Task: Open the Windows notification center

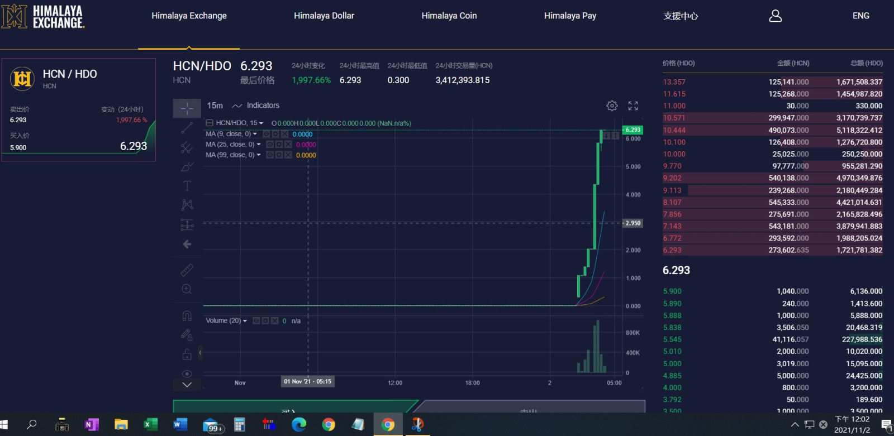Action: [886, 425]
